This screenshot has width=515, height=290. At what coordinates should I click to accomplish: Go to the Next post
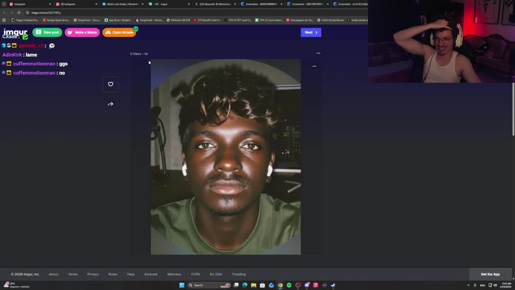pos(311,32)
